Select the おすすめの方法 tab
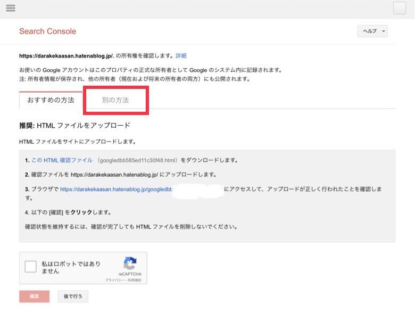The image size is (415, 320). point(51,100)
